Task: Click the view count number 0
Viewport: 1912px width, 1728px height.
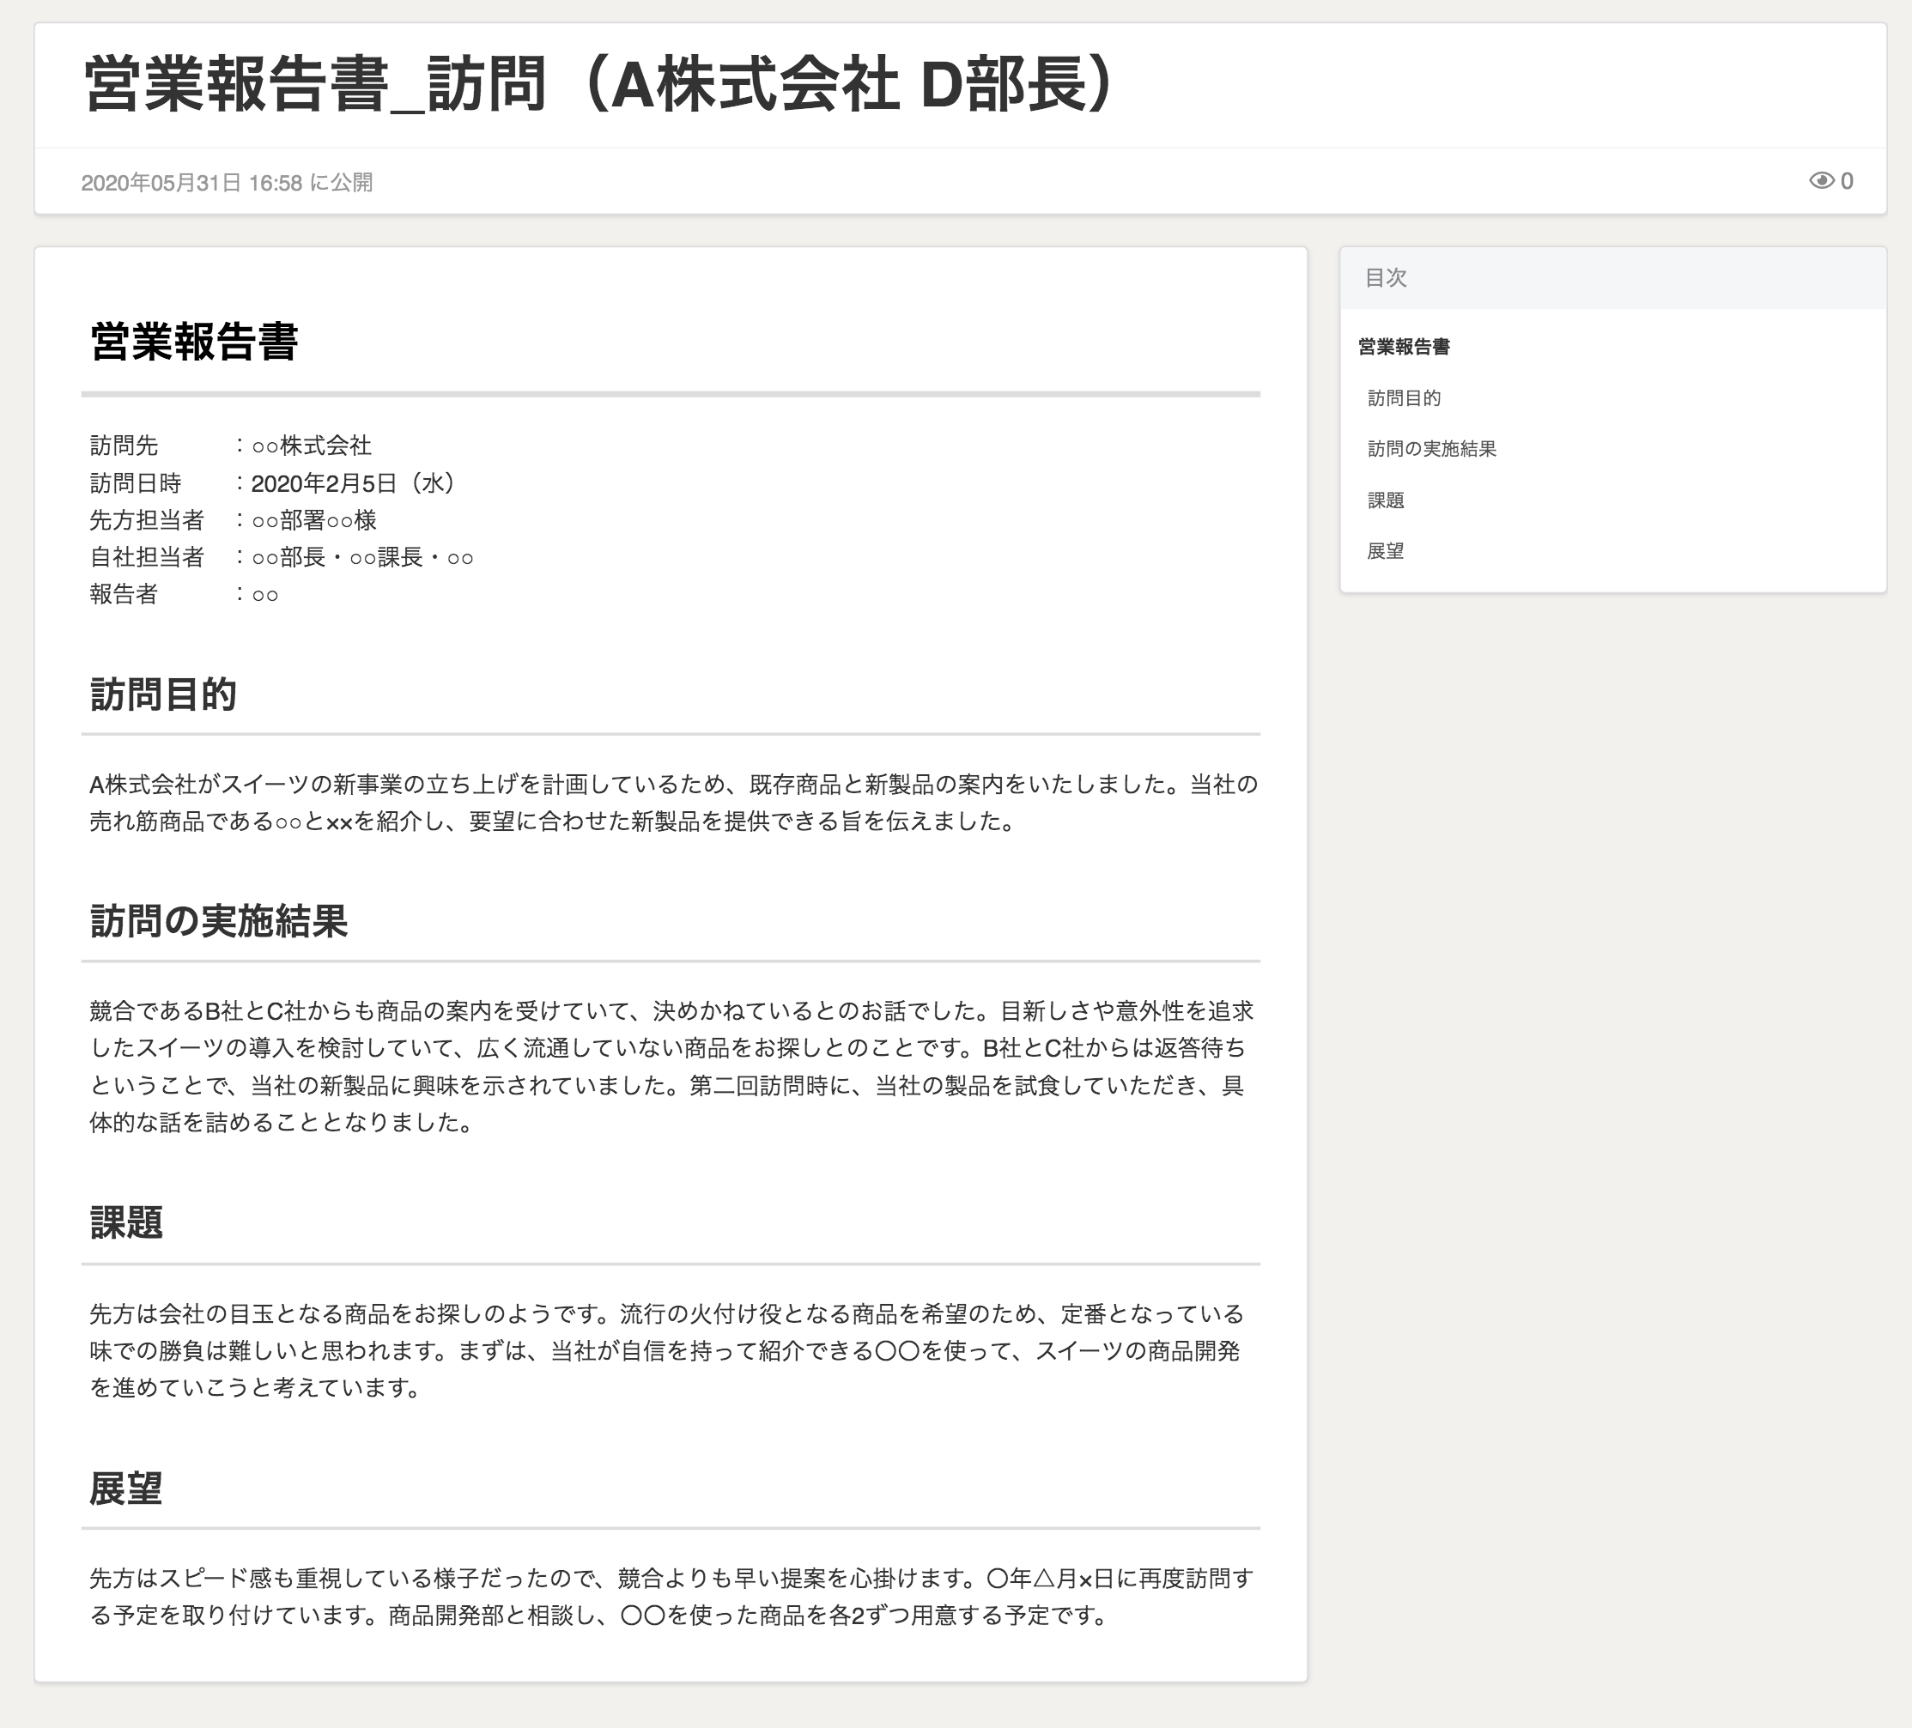Action: coord(1847,181)
